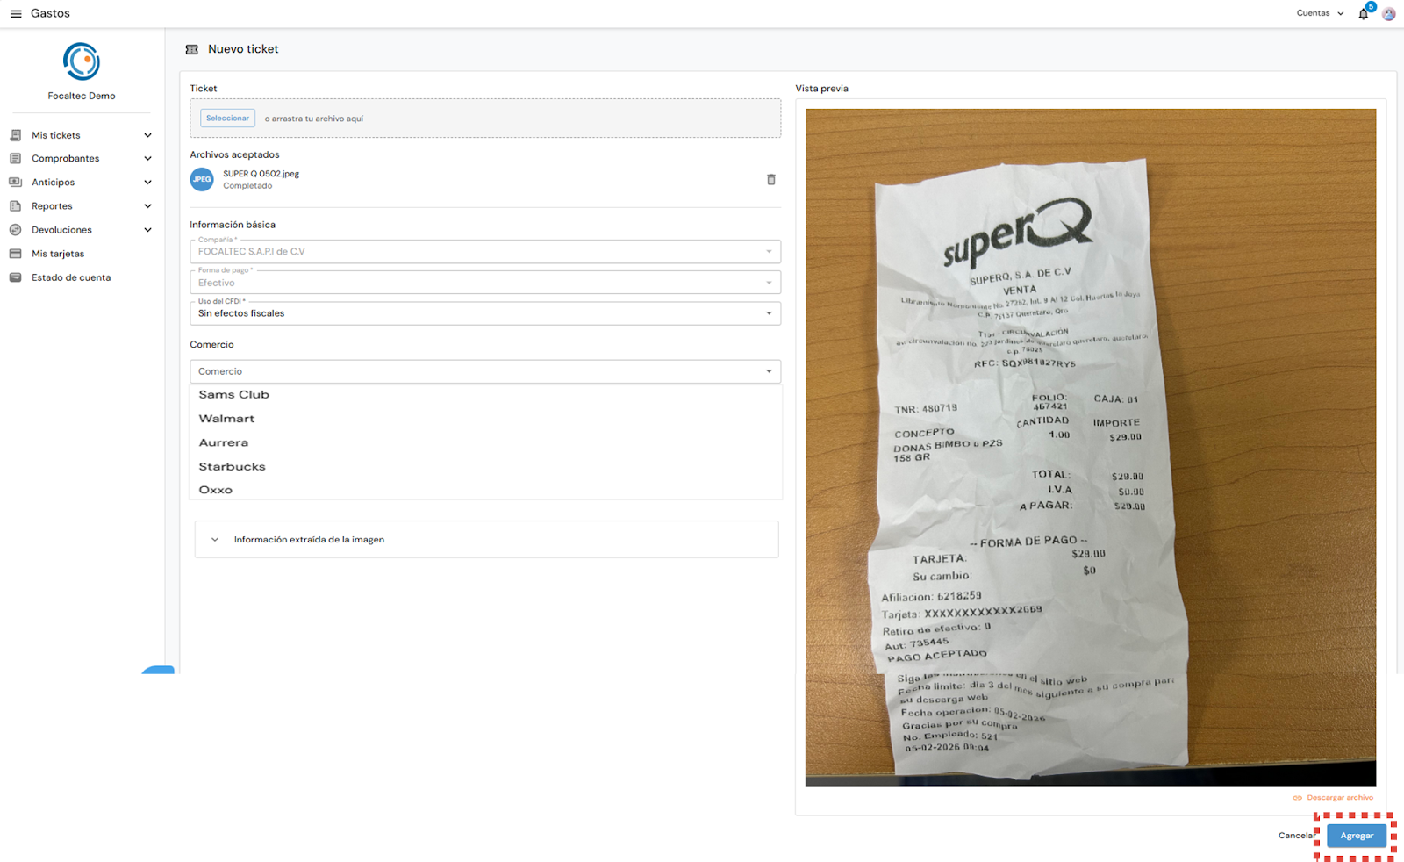
Task: Click the Cancelar button
Action: (1297, 836)
